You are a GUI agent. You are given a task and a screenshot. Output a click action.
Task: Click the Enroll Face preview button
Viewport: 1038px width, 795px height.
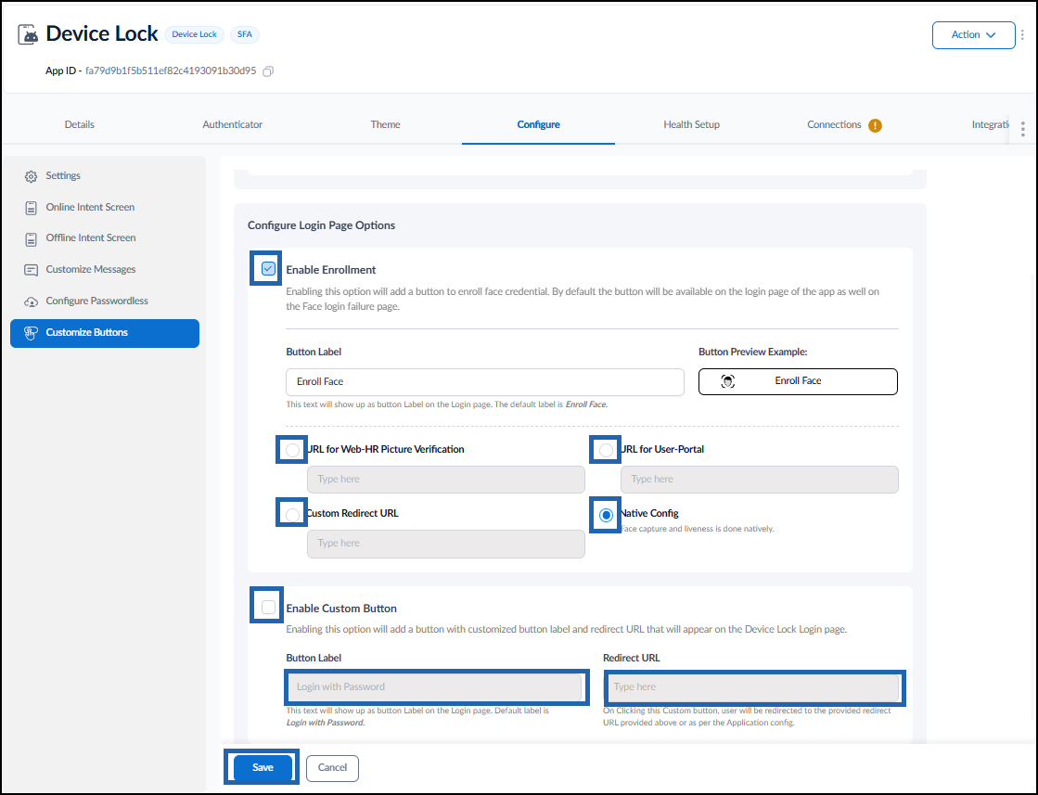[x=798, y=381]
